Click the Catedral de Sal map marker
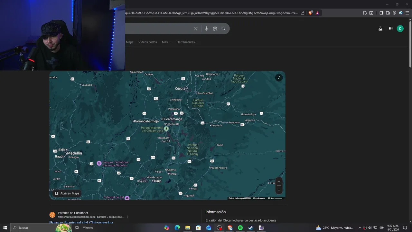 pos(127,198)
